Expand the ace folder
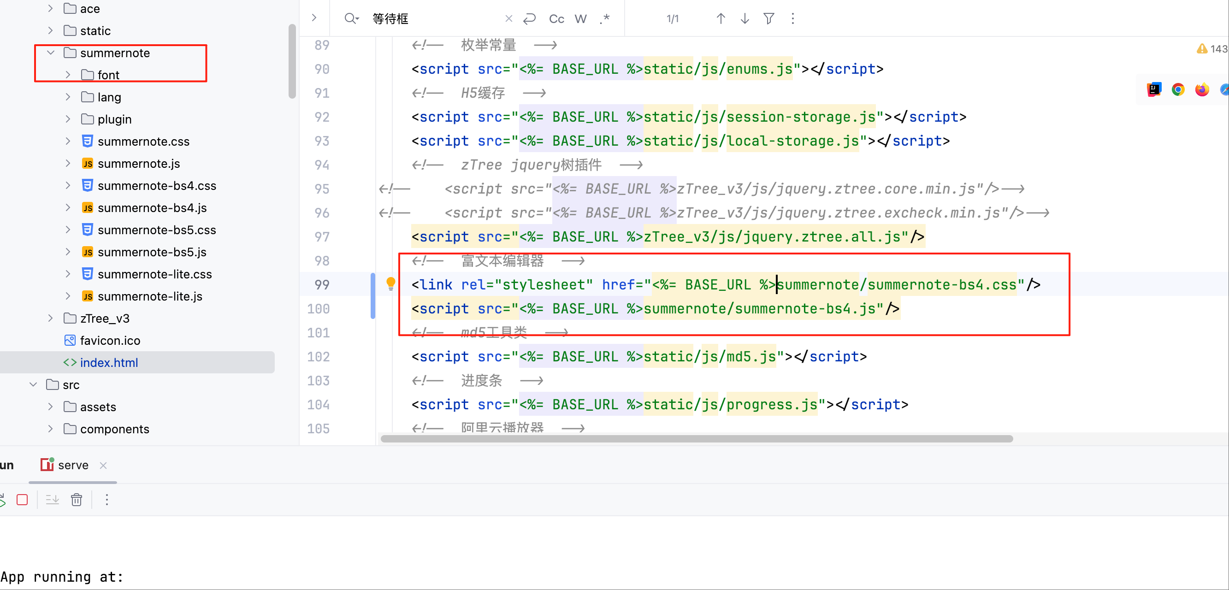Screen dimensions: 1229x590 click(50, 9)
